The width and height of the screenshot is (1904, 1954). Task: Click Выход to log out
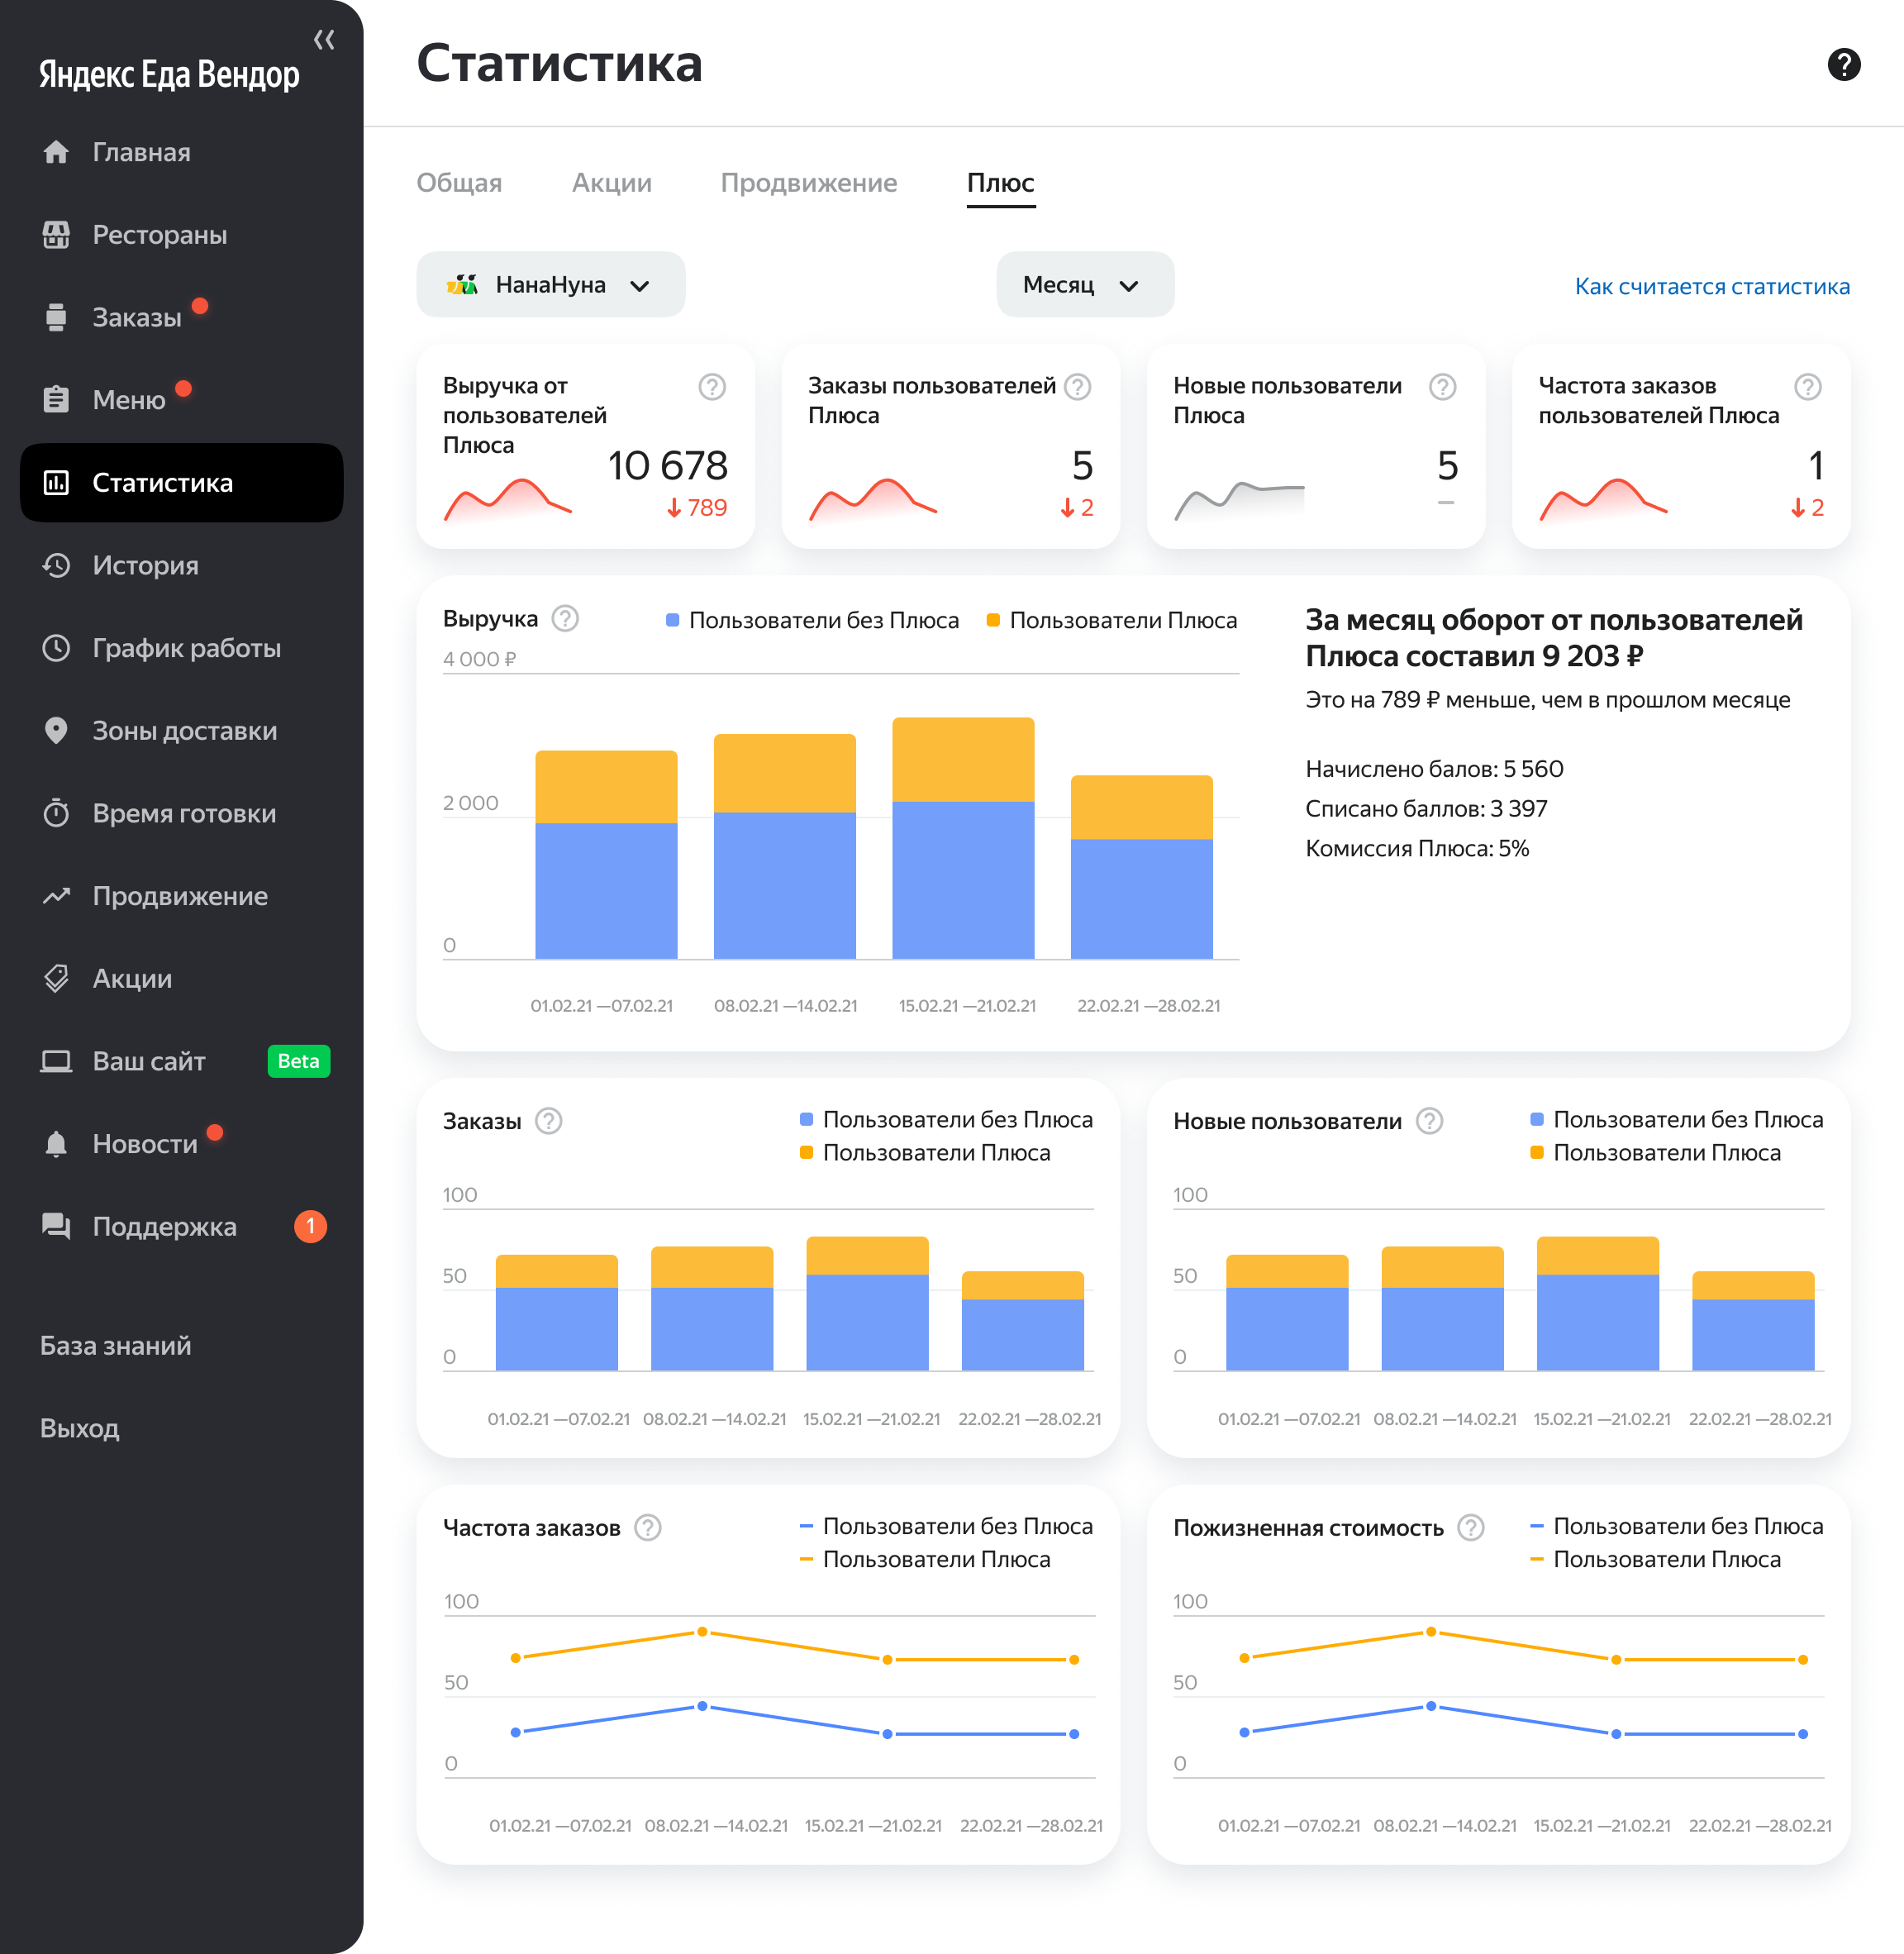[x=80, y=1428]
